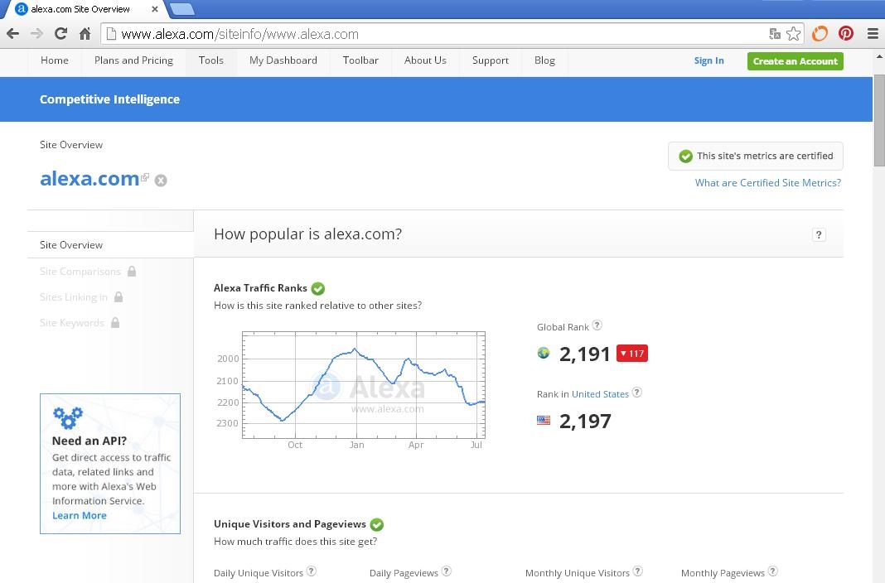885x583 pixels.
Task: Click the lock icon beside Sites Linking in
Action: tap(118, 296)
